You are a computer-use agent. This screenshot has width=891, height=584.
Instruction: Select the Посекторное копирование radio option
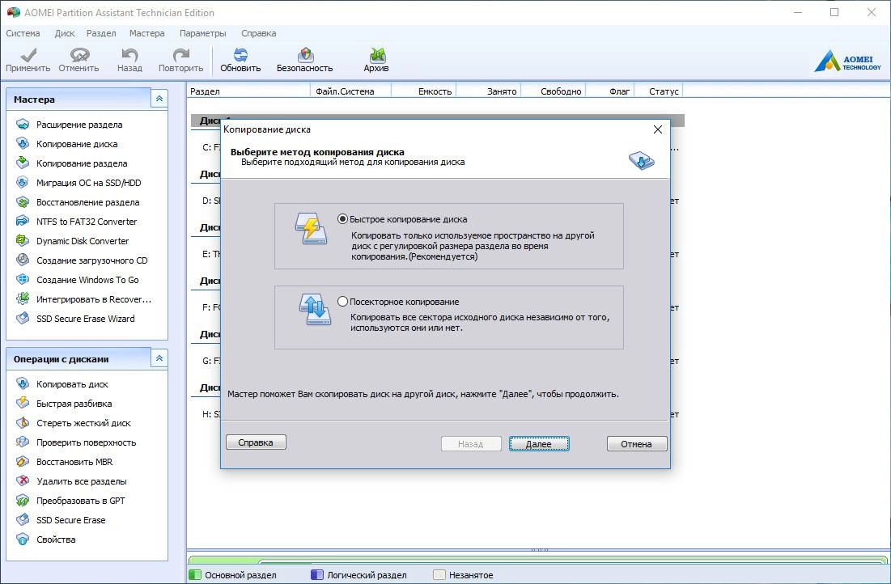tap(342, 302)
